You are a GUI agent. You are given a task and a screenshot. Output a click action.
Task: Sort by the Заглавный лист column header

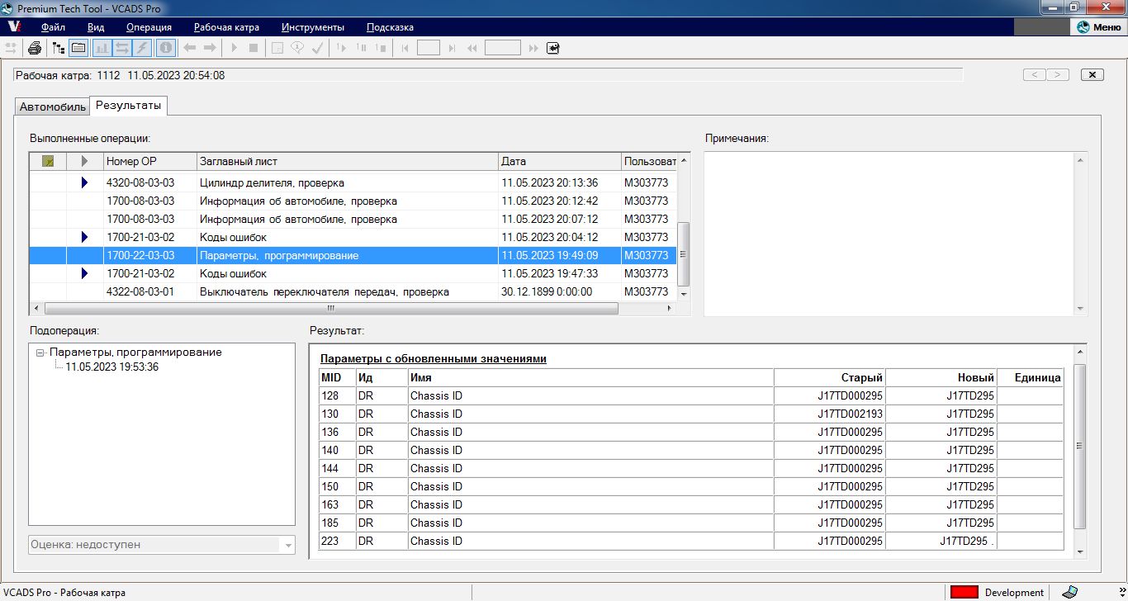point(348,161)
